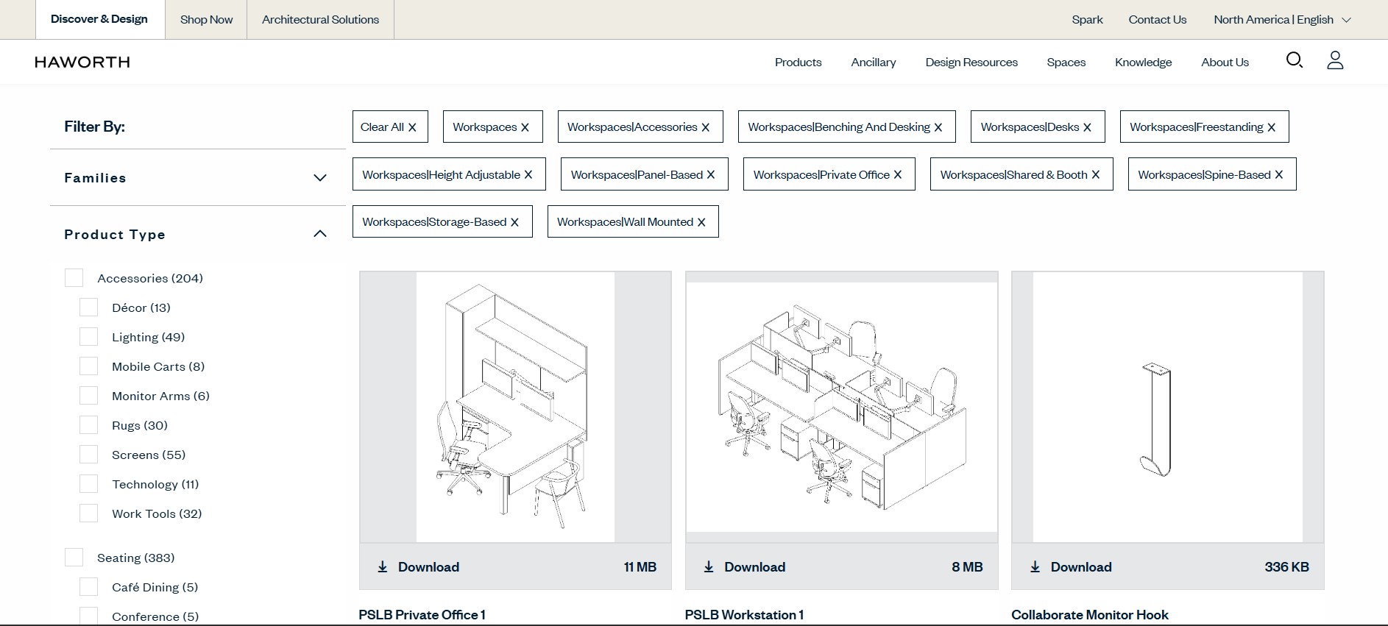The image size is (1388, 626).
Task: Click PSLB Workstation 1 drawing thumbnail
Action: click(841, 408)
